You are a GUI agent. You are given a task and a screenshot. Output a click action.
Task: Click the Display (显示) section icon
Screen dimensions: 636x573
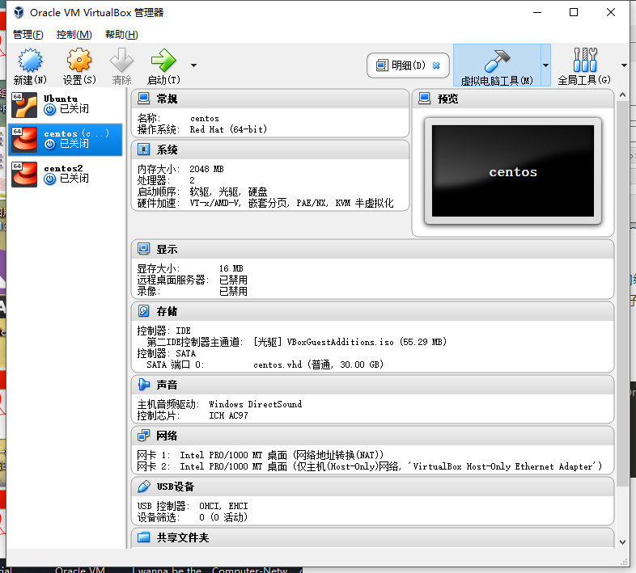[x=143, y=249]
